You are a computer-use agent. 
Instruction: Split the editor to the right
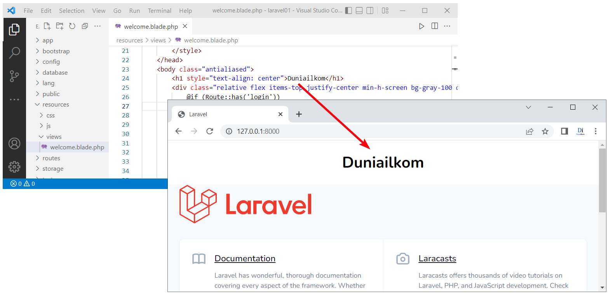pos(435,26)
